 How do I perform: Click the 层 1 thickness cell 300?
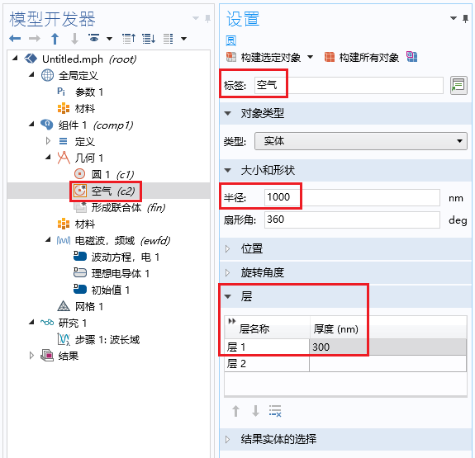tap(387, 347)
